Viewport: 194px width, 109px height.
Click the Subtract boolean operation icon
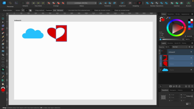coord(152,3)
